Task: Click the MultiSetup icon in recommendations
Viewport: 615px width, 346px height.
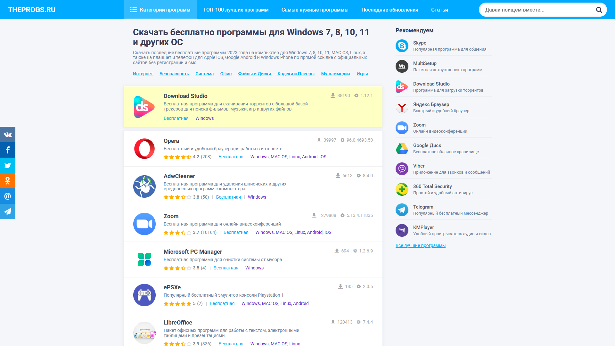Action: tap(402, 66)
